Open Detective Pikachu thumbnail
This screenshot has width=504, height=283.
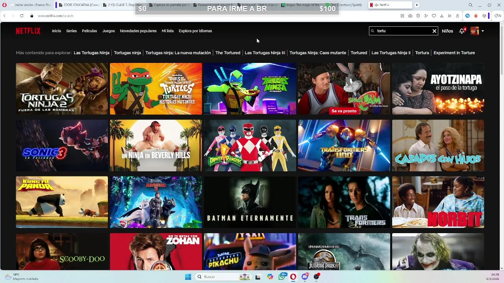pyautogui.click(x=250, y=252)
